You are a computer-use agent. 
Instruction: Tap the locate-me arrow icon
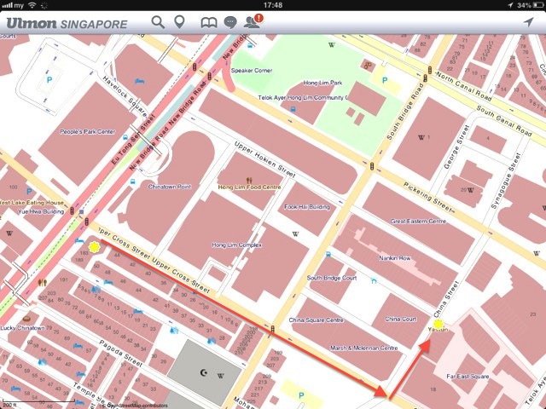(529, 22)
